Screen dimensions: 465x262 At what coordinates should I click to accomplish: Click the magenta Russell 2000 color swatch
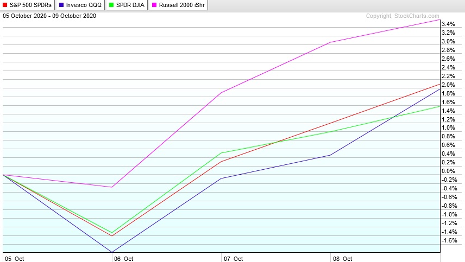(154, 5)
